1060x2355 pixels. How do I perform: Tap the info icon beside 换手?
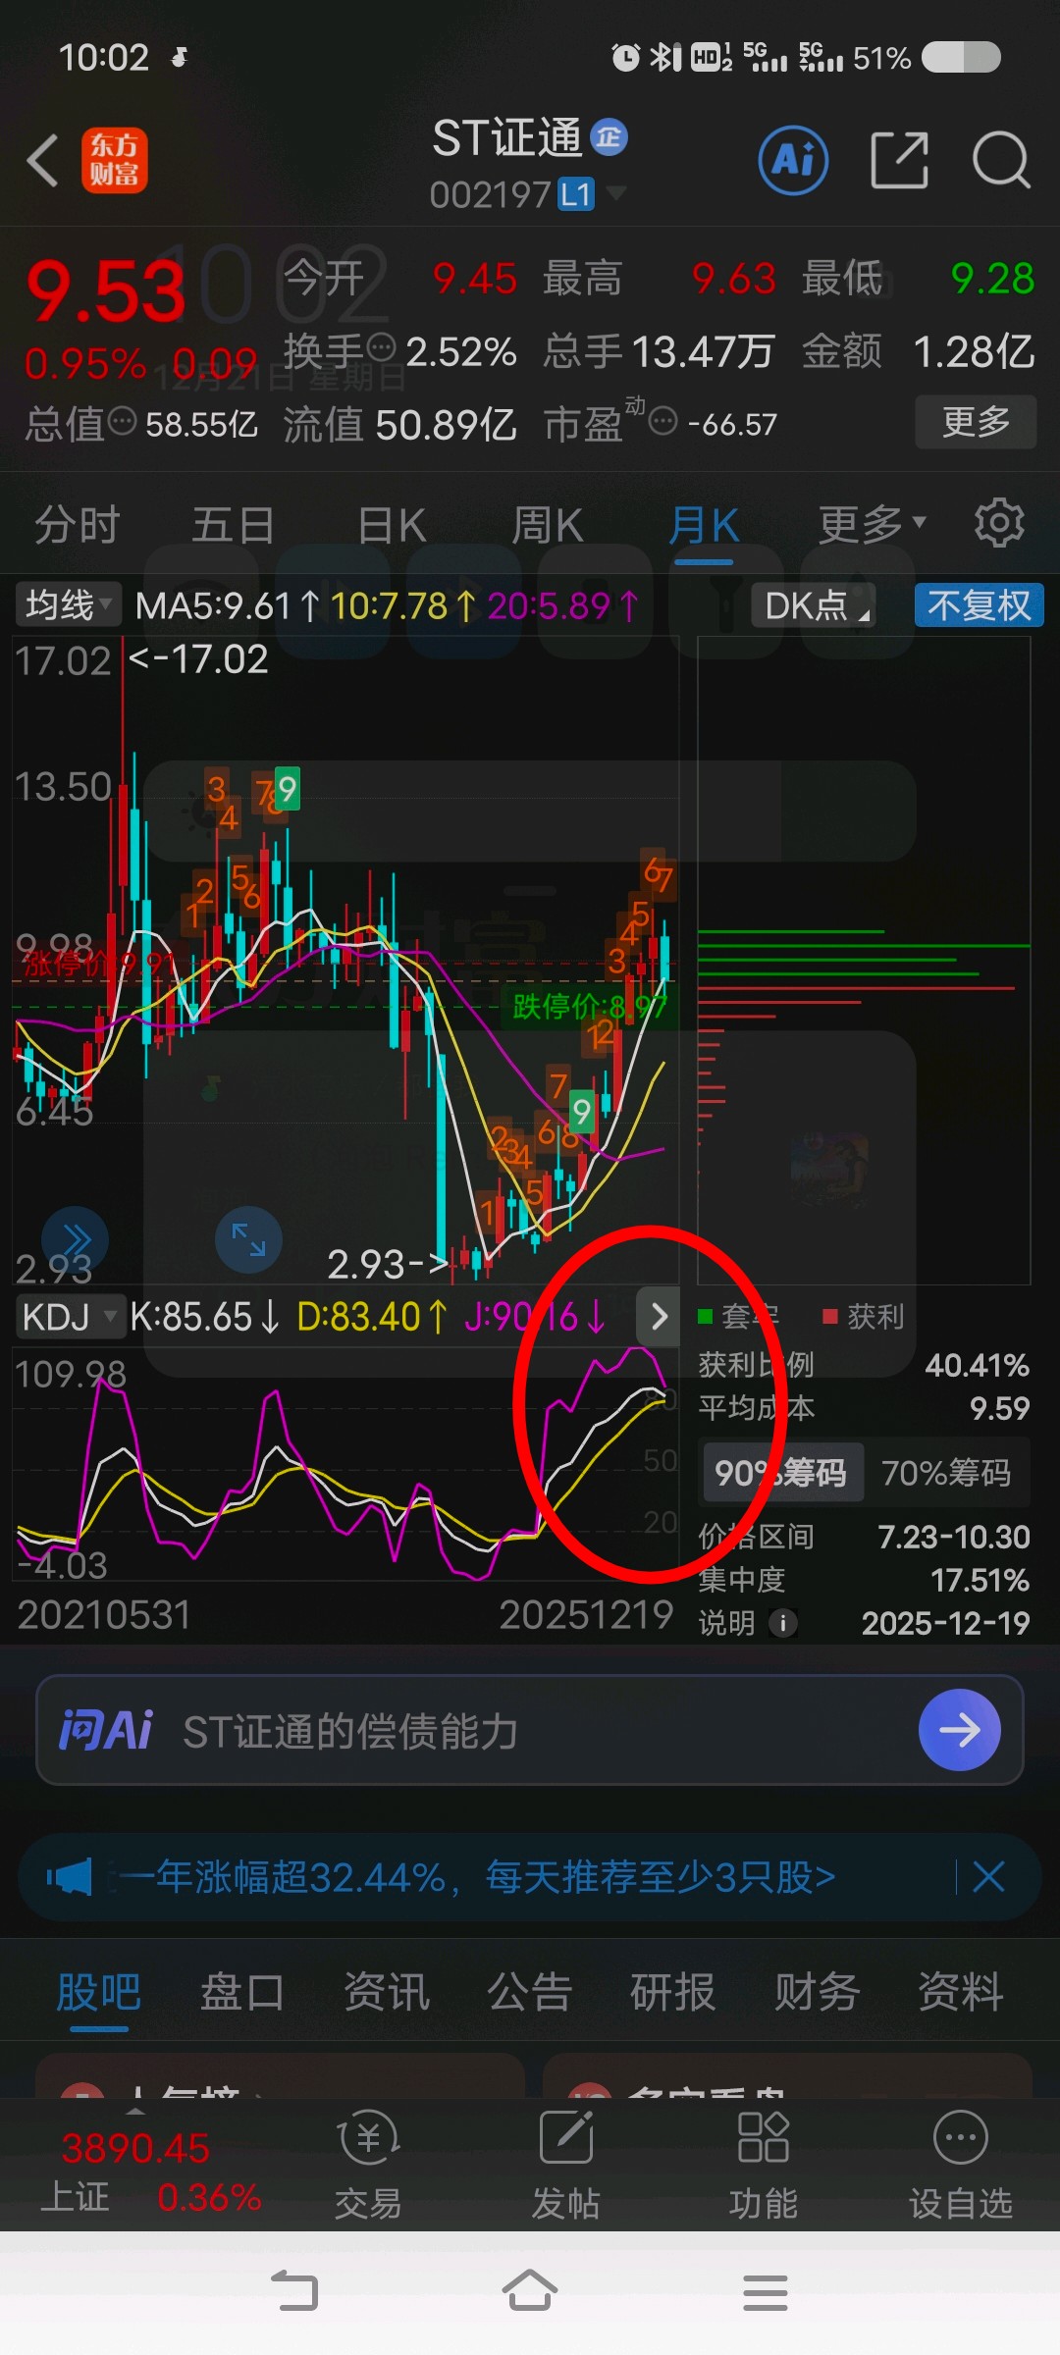pos(381,347)
